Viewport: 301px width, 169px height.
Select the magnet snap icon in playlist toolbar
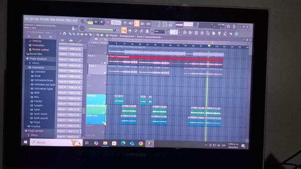click(x=64, y=33)
